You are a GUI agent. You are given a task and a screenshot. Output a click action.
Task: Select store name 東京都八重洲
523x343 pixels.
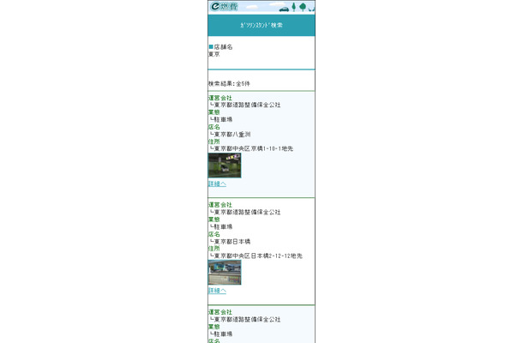pyautogui.click(x=232, y=134)
